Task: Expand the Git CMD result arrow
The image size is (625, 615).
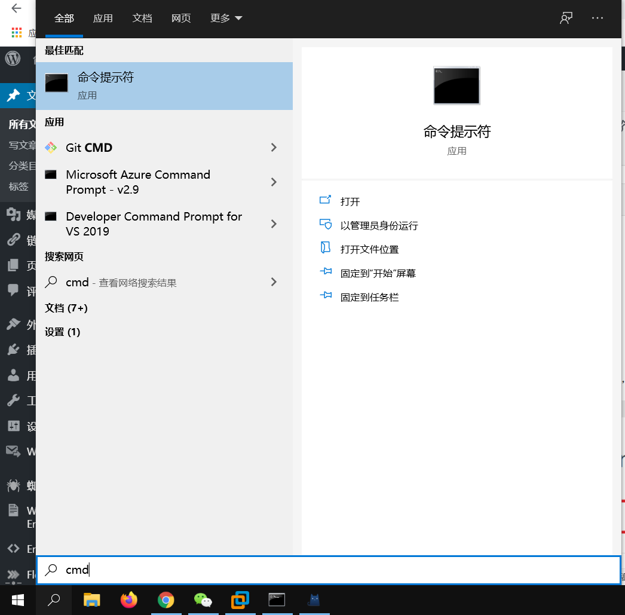Action: pyautogui.click(x=274, y=148)
